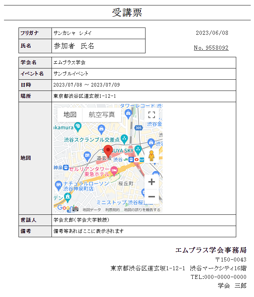The height and width of the screenshot is (297, 254).
Task: Click the 日時 label cell
Action: tap(35, 85)
